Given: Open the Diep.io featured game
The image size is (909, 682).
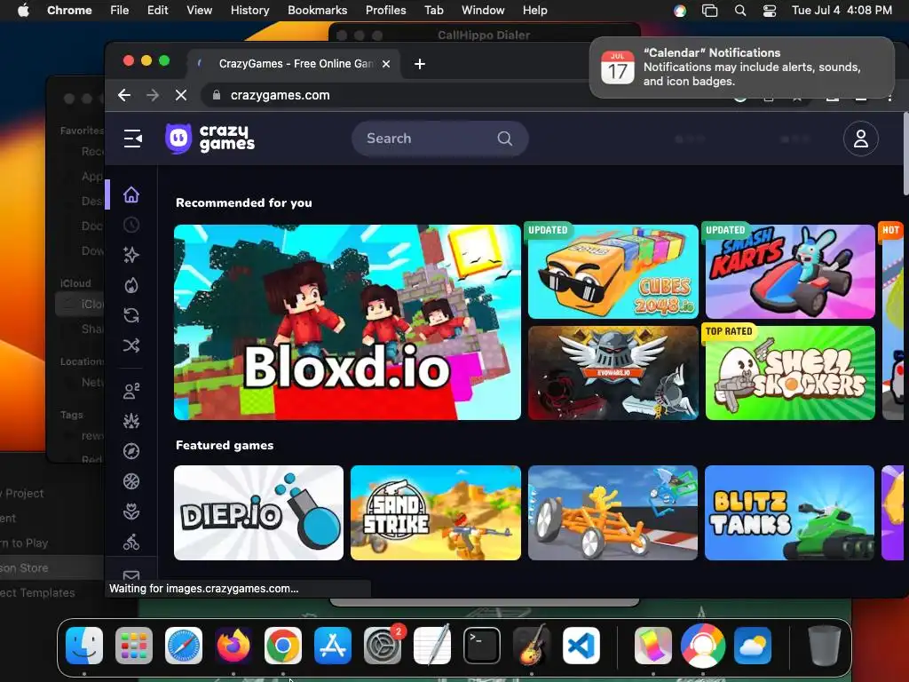Looking at the screenshot, I should click(258, 512).
